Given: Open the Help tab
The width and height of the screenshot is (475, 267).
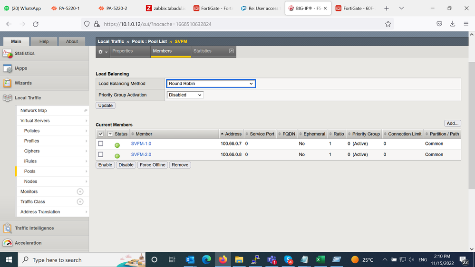Looking at the screenshot, I should [44, 41].
